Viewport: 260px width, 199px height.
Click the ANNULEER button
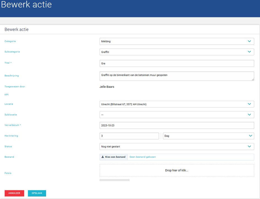(14, 193)
